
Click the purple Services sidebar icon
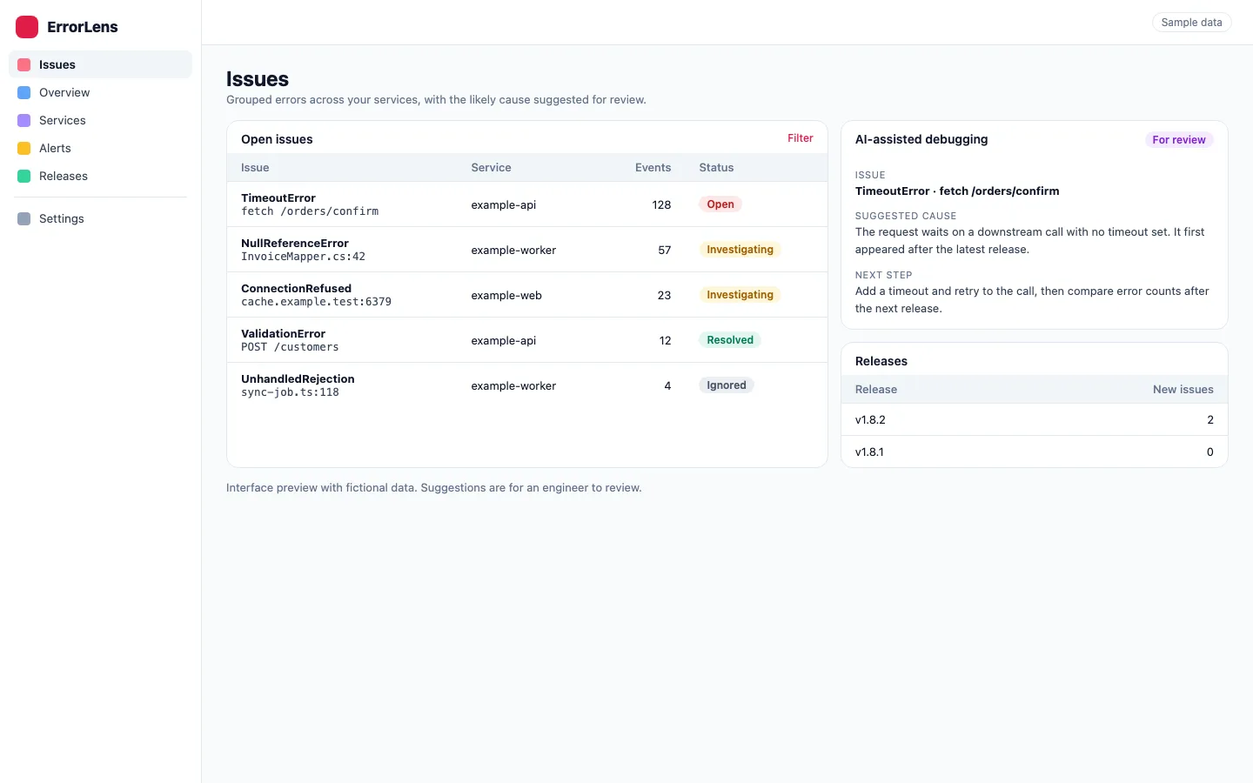[24, 120]
